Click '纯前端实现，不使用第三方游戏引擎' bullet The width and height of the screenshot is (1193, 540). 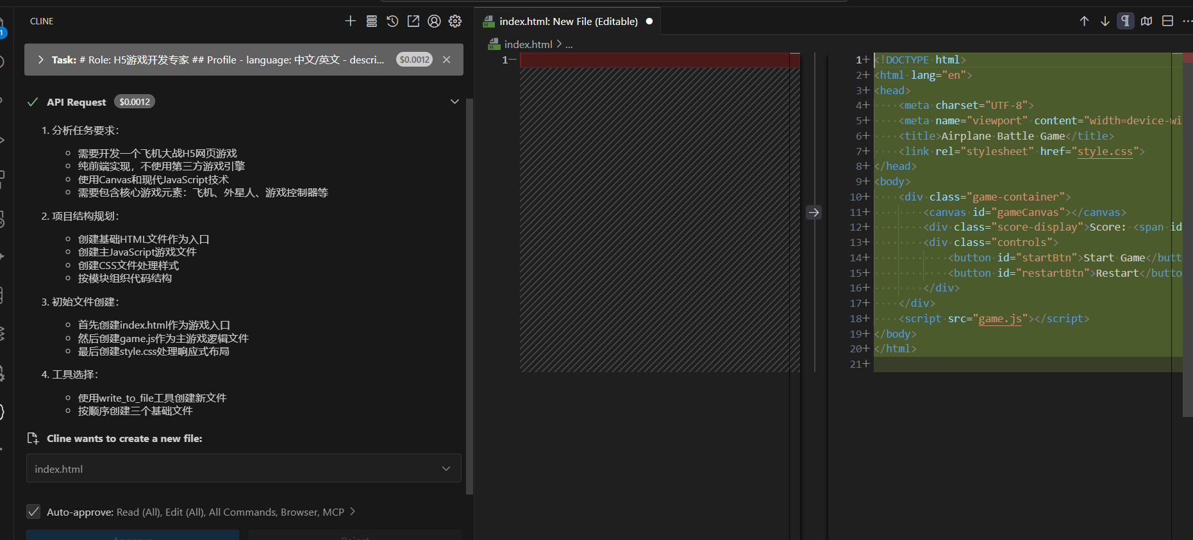click(161, 166)
